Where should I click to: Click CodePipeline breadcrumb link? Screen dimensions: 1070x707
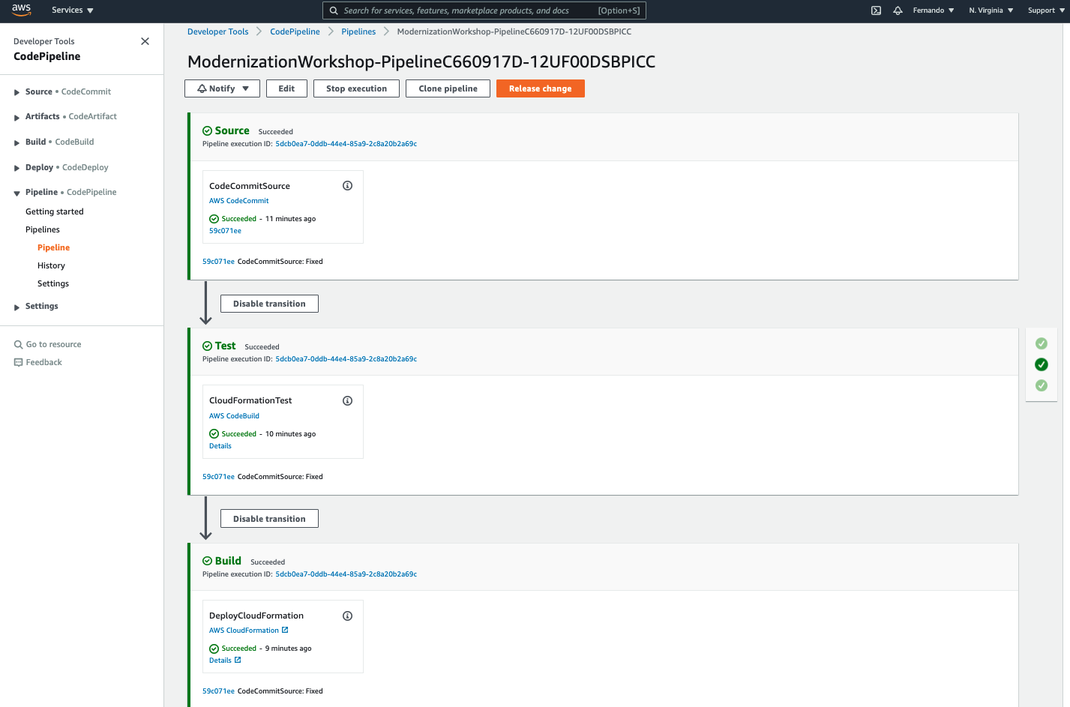pyautogui.click(x=295, y=31)
